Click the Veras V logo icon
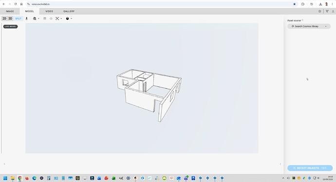Image resolution: width=336 pixels, height=182 pixels. (327, 11)
